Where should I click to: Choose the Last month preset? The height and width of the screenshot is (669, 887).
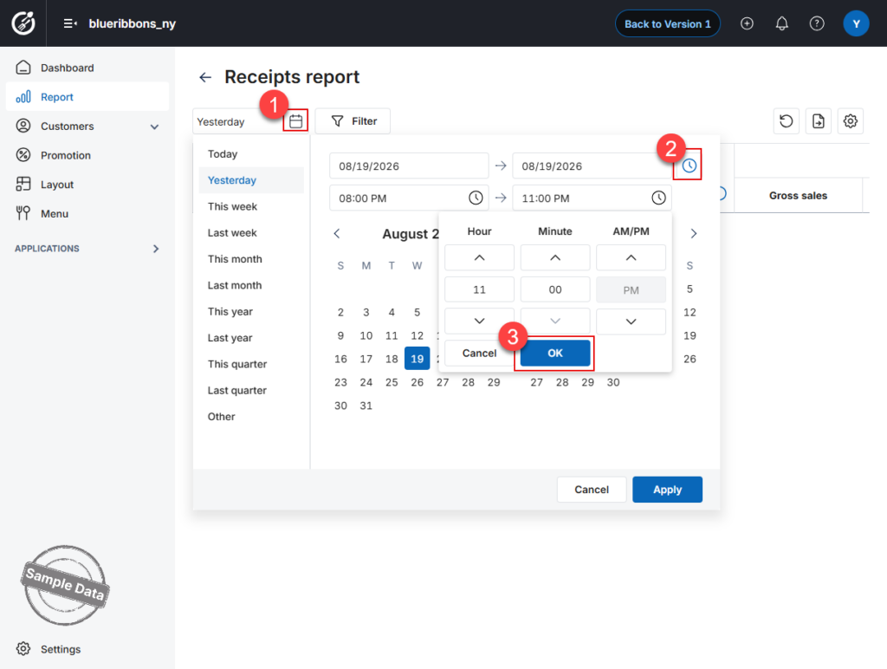click(x=251, y=285)
